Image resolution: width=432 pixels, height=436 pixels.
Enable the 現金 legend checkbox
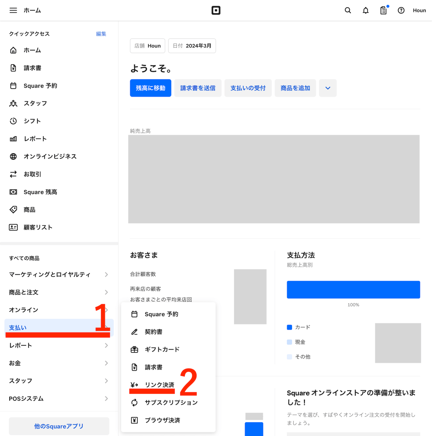tap(289, 342)
